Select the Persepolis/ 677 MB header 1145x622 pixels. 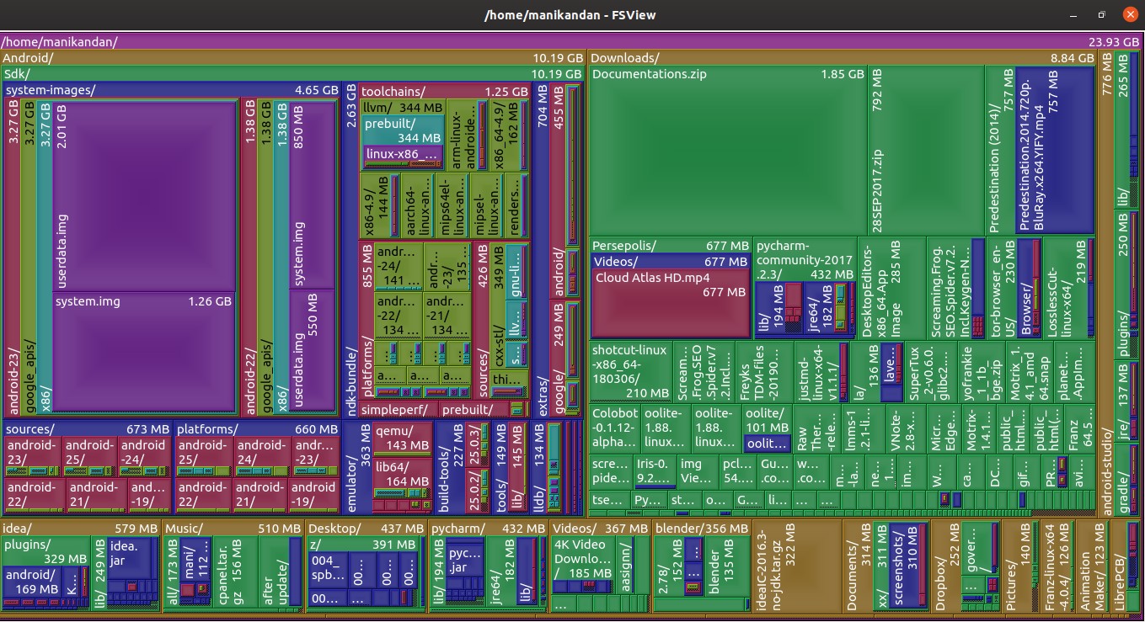pos(670,246)
